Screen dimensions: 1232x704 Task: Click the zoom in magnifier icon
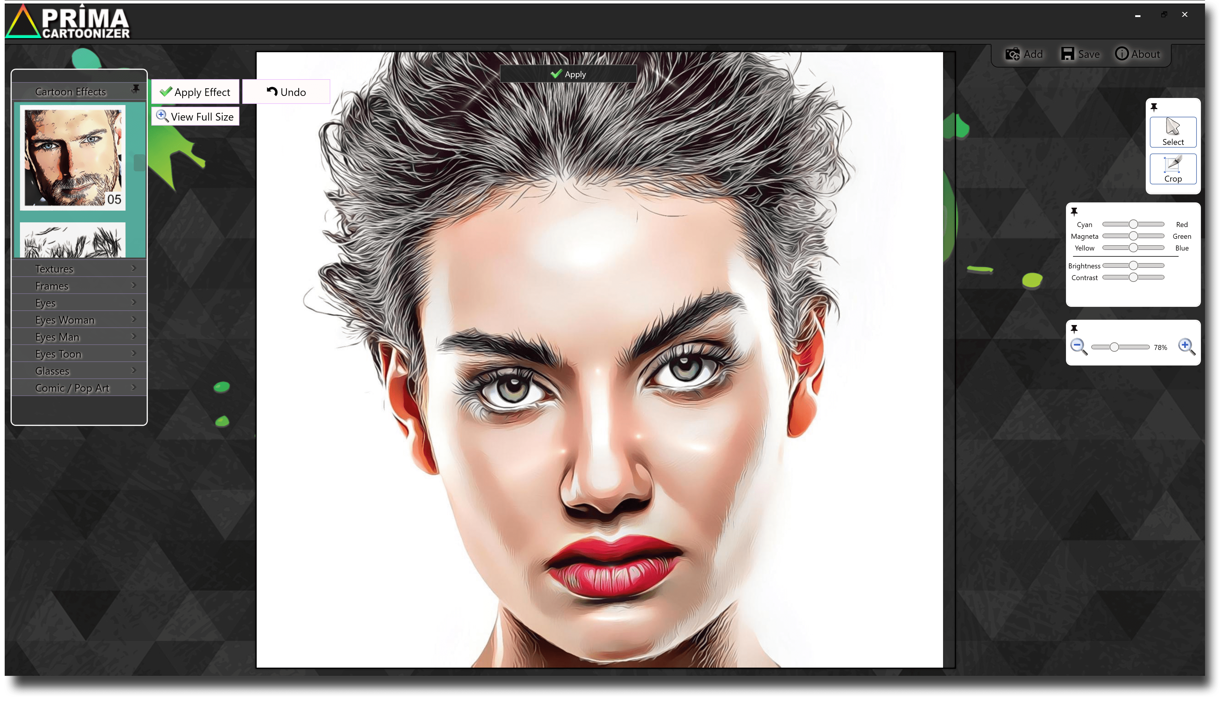[x=1186, y=346]
